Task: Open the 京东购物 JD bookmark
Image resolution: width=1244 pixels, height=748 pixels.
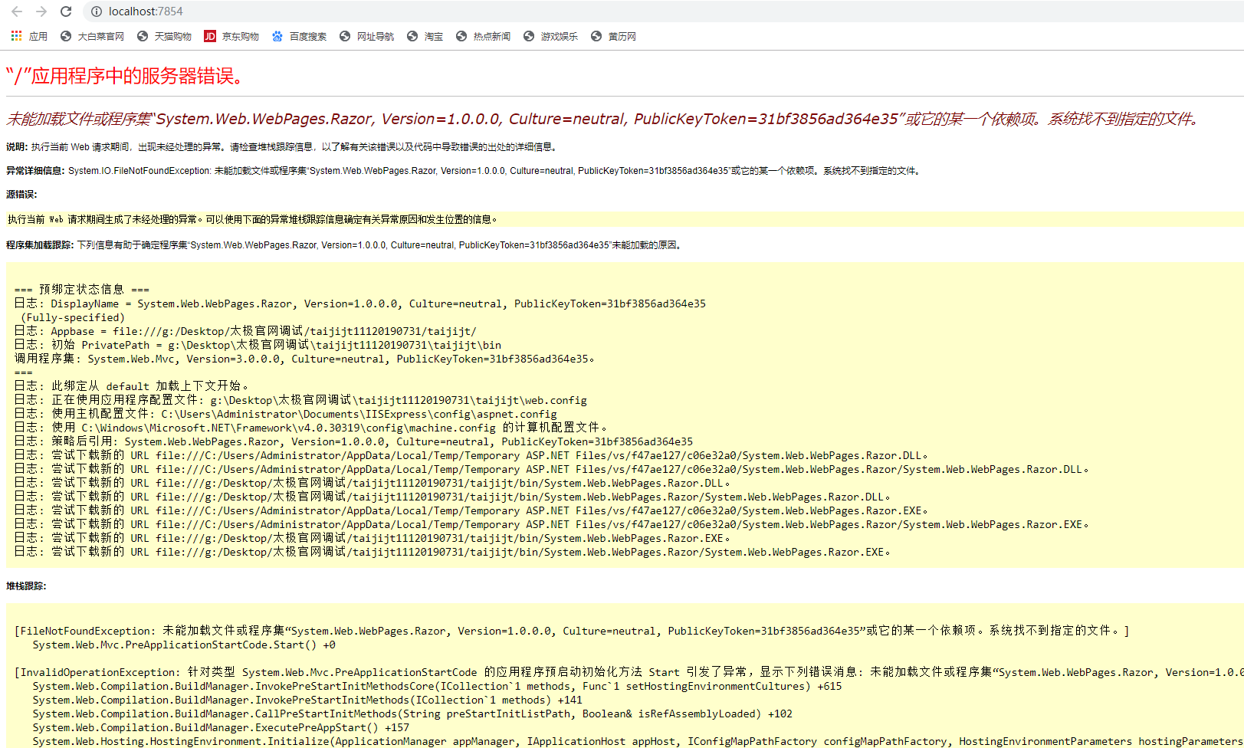Action: coord(231,36)
